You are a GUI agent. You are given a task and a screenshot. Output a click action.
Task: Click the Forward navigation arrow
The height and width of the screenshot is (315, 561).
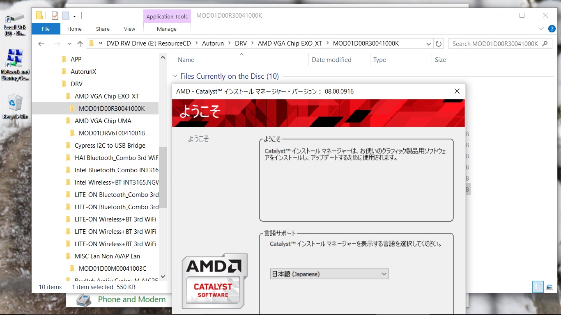pyautogui.click(x=57, y=43)
